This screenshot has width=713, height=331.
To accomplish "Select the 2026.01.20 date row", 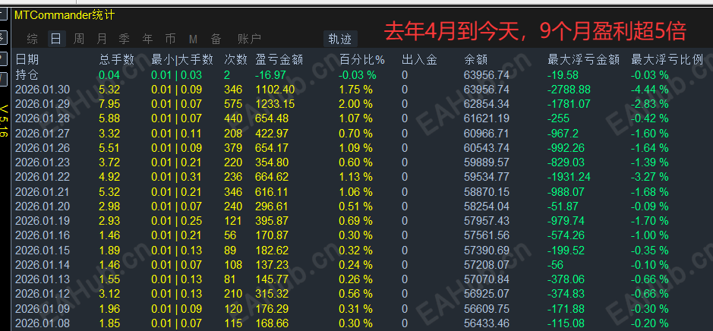I will 43,206.
